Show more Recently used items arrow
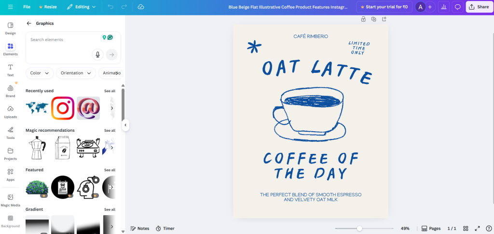Screen dimensions: 494x234 pyautogui.click(x=111, y=109)
